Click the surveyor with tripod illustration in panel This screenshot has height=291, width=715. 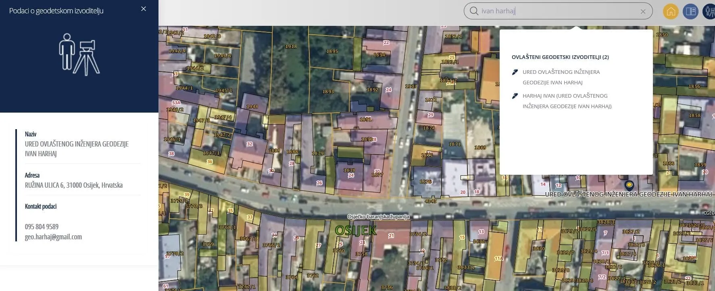click(79, 54)
